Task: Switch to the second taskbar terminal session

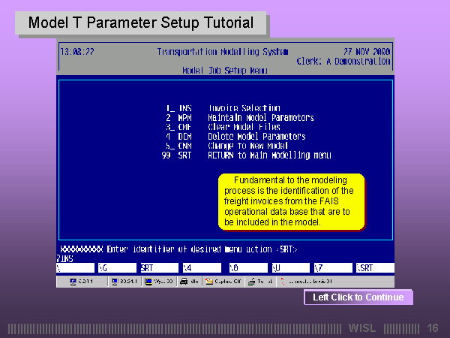Action: coord(124,282)
